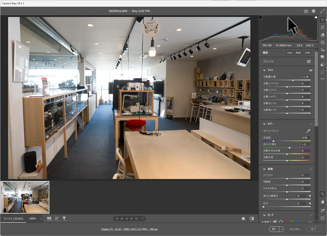327x236 pixels.
Task: Switch to B&W edit mode
Action: [298, 53]
